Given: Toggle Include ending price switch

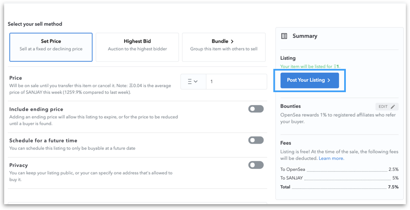Looking at the screenshot, I should (256, 109).
